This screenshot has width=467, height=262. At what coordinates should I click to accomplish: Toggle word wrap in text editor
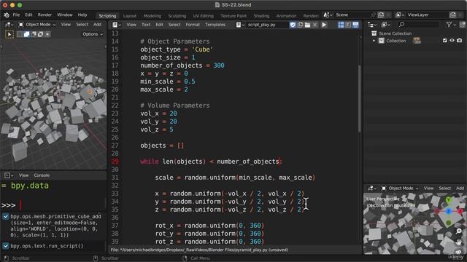click(348, 25)
